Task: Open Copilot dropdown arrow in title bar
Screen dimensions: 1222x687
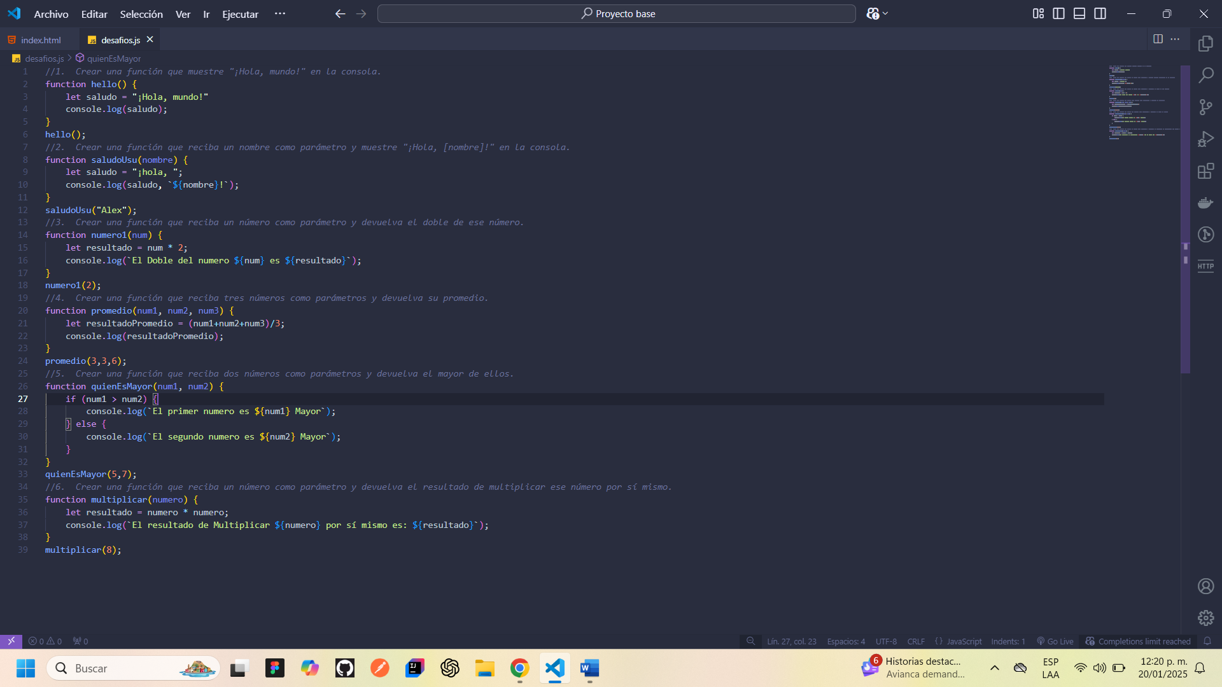Action: 885,13
